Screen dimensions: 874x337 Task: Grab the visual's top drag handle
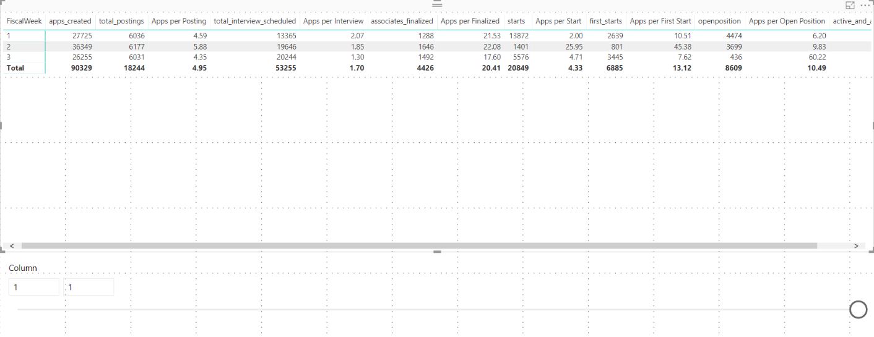click(x=437, y=4)
